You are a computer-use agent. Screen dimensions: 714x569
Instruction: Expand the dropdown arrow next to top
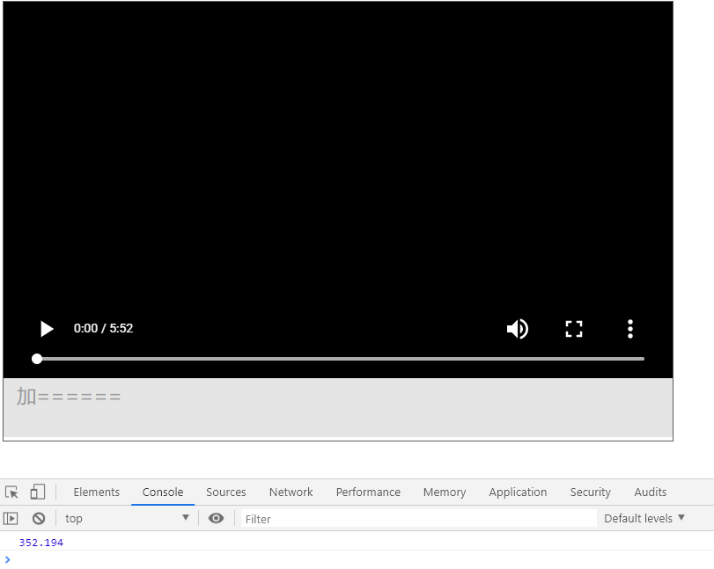(186, 518)
